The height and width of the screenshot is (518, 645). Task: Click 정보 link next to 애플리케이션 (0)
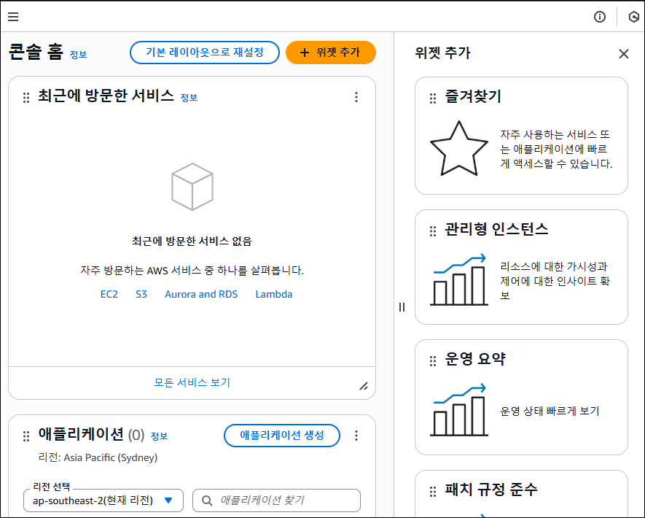point(159,436)
